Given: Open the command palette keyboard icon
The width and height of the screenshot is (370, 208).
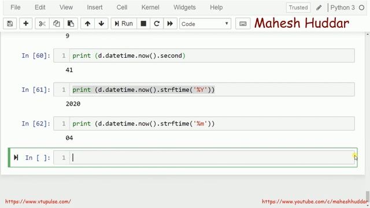Looking at the screenshot, I should 243,24.
